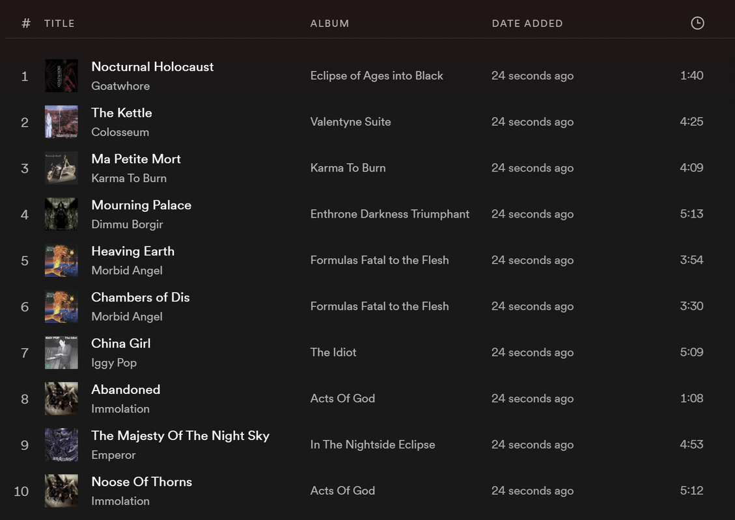Image resolution: width=735 pixels, height=520 pixels.
Task: Open artist Morbid Angel under Heaving Earth
Action: [x=127, y=270]
